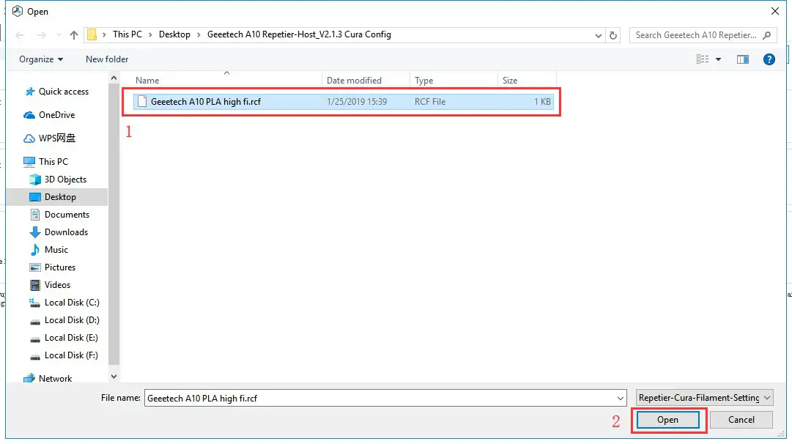Sort files by Size column
The width and height of the screenshot is (792, 444).
coord(510,81)
